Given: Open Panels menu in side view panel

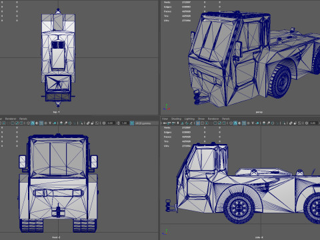Looking at the screenshot, I should (226, 119).
